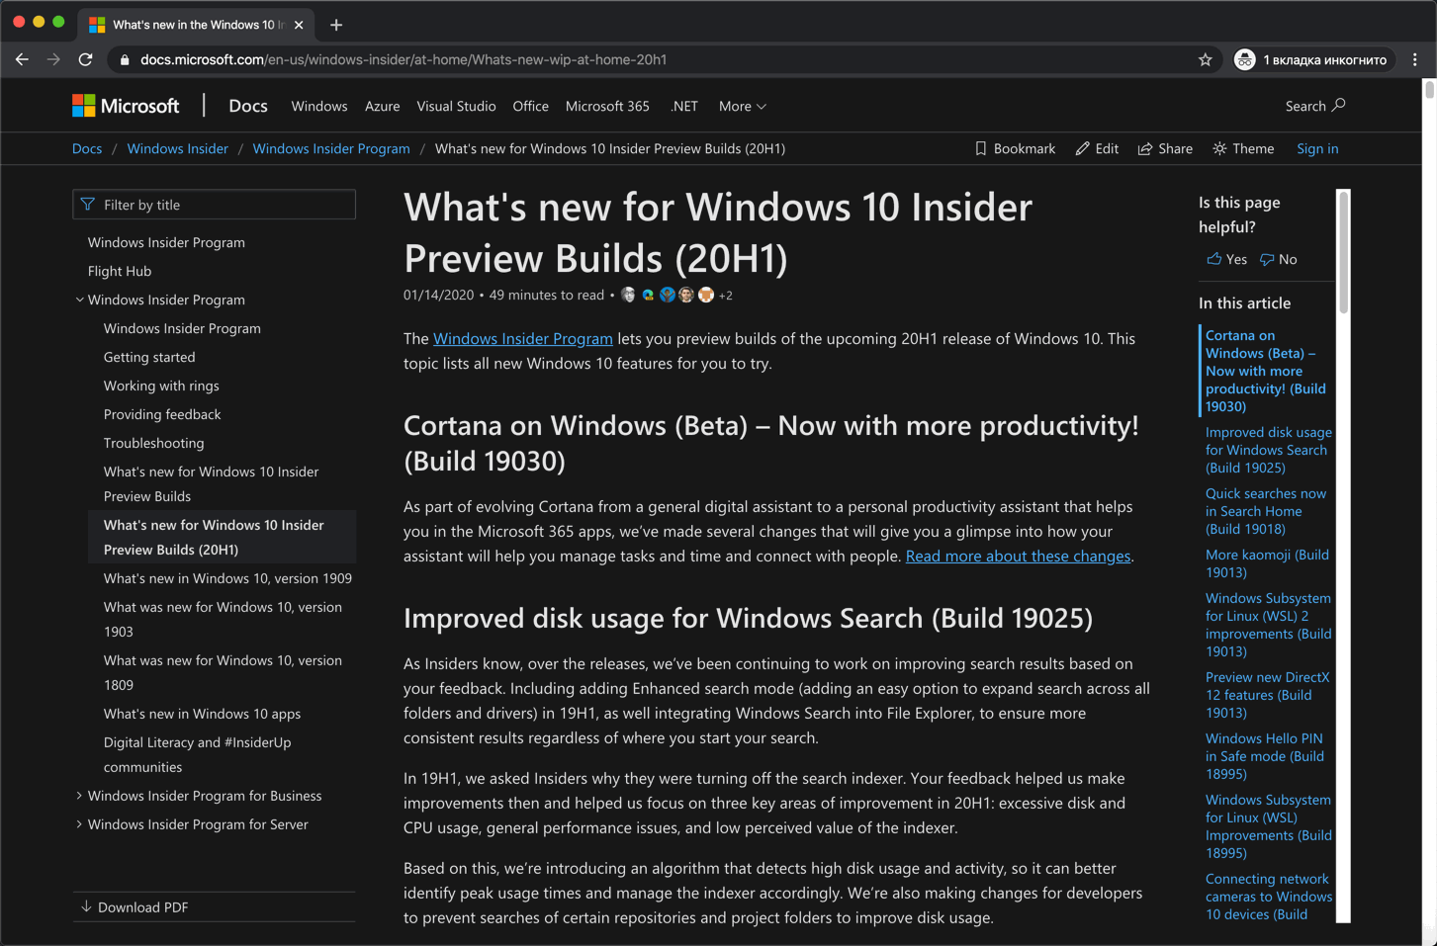Click the search magnifier icon

point(1339,105)
